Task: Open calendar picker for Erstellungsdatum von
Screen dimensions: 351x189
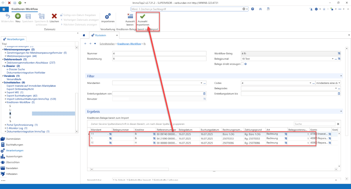Action: tap(204, 94)
